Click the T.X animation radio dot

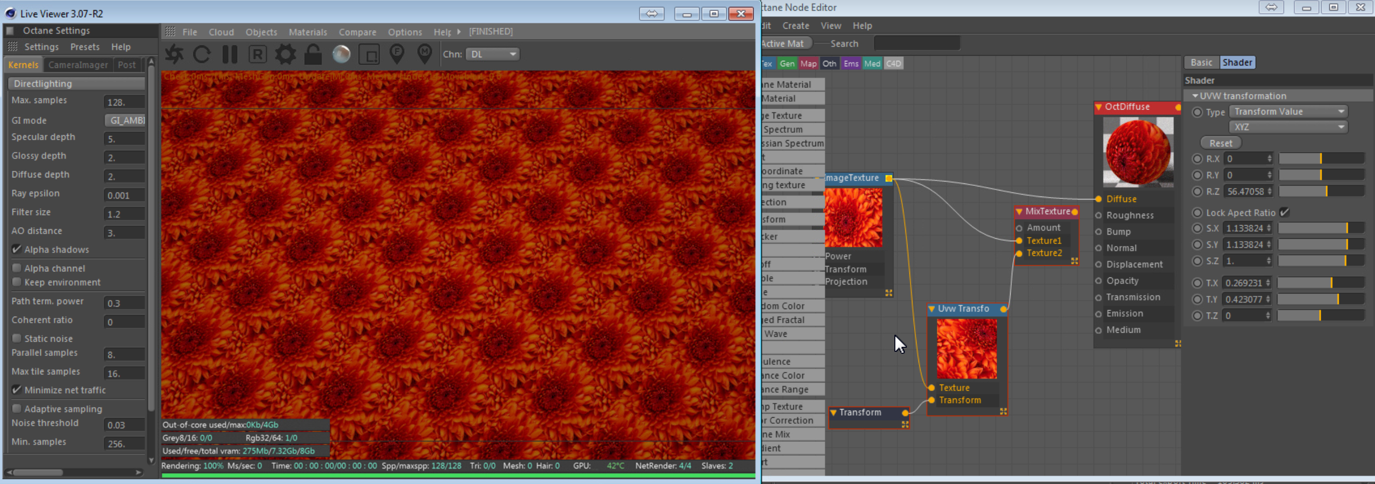click(1197, 283)
